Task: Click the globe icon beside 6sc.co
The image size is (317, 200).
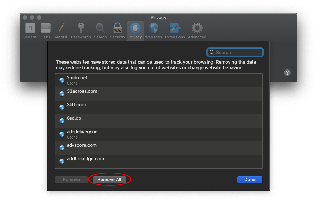Action: (62, 121)
